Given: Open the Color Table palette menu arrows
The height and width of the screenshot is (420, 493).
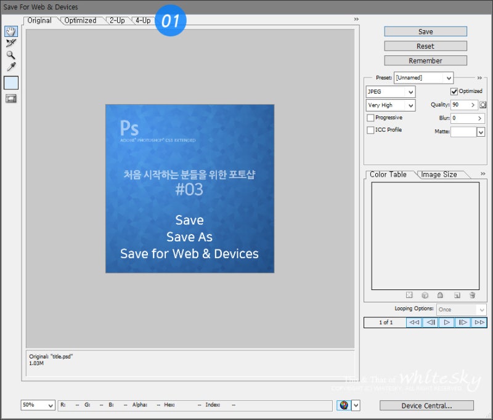Looking at the screenshot, I should pyautogui.click(x=483, y=174).
